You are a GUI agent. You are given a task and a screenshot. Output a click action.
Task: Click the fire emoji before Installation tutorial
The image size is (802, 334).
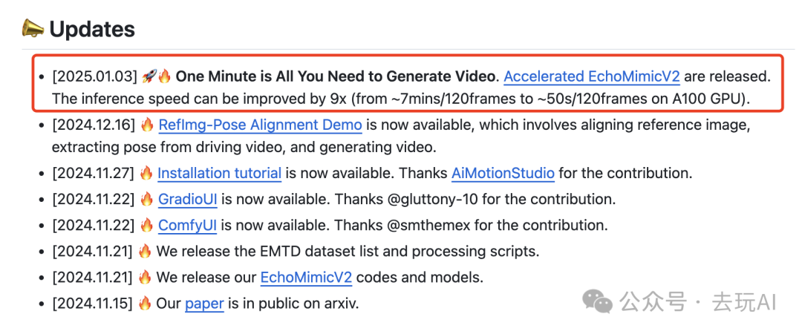(x=146, y=174)
